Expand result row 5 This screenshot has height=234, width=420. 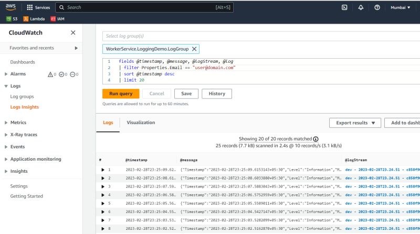click(103, 204)
